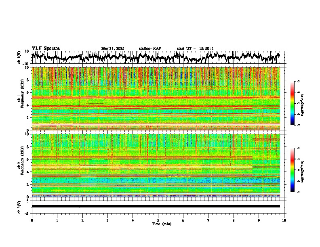Click the black ch.3 voltage bar
This screenshot has height=247, width=320.
(x=156, y=206)
